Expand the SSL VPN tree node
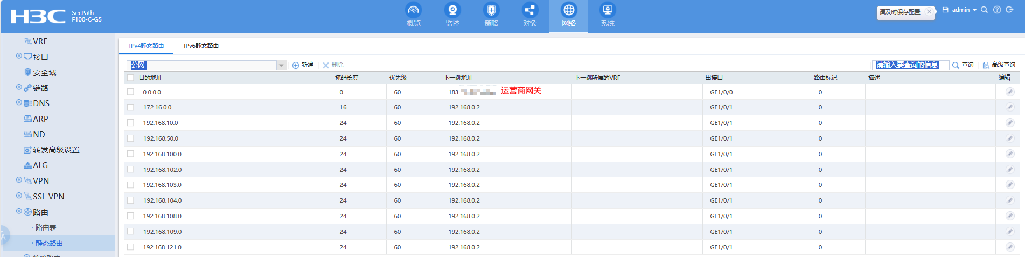The width and height of the screenshot is (1025, 257). (19, 196)
